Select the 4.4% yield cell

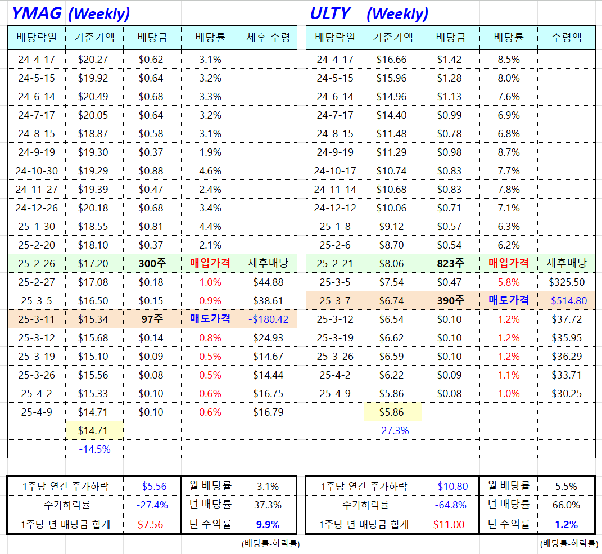click(x=210, y=226)
